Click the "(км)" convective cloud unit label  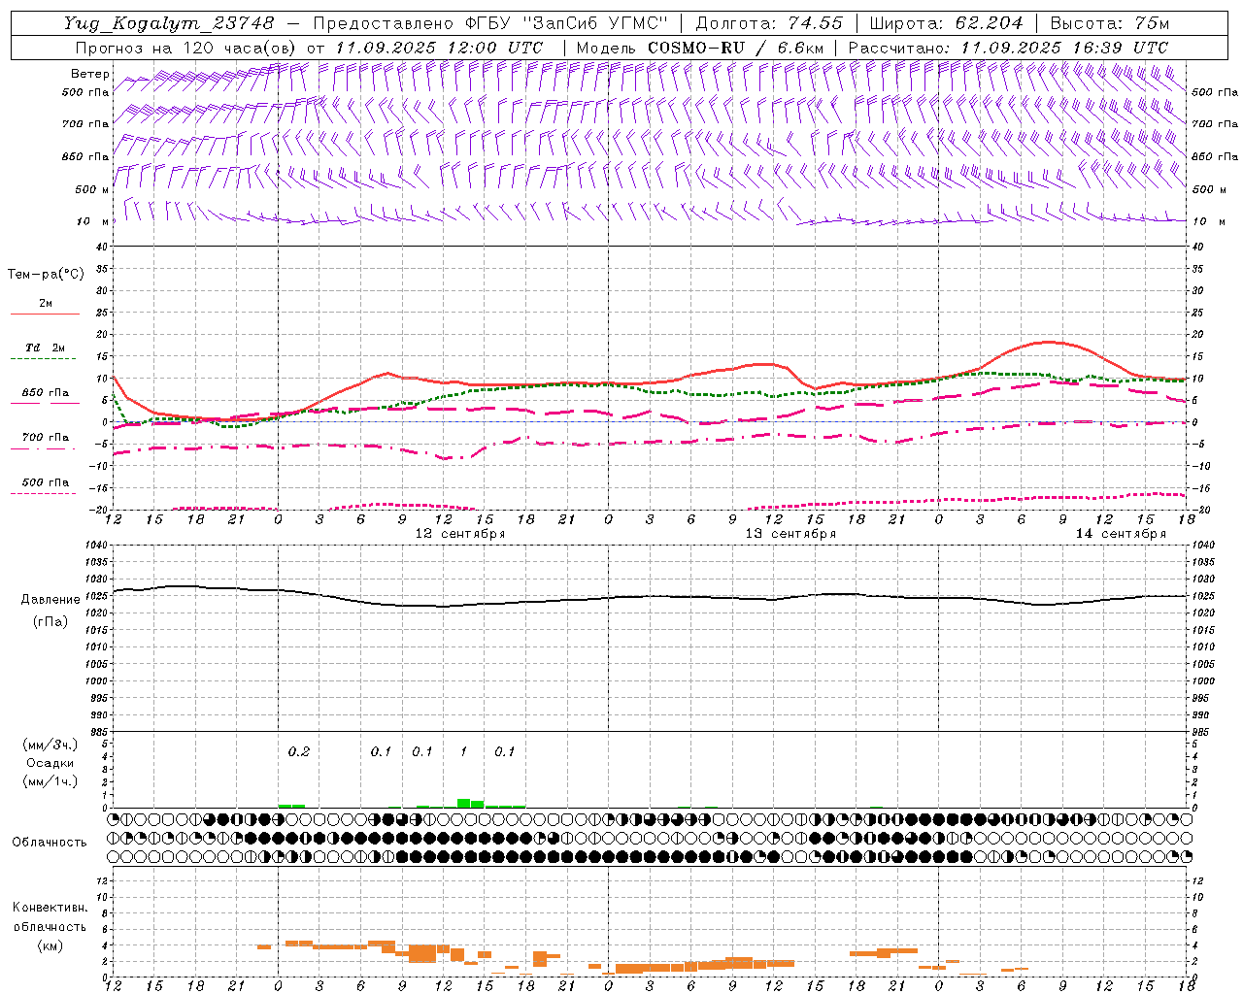50,945
